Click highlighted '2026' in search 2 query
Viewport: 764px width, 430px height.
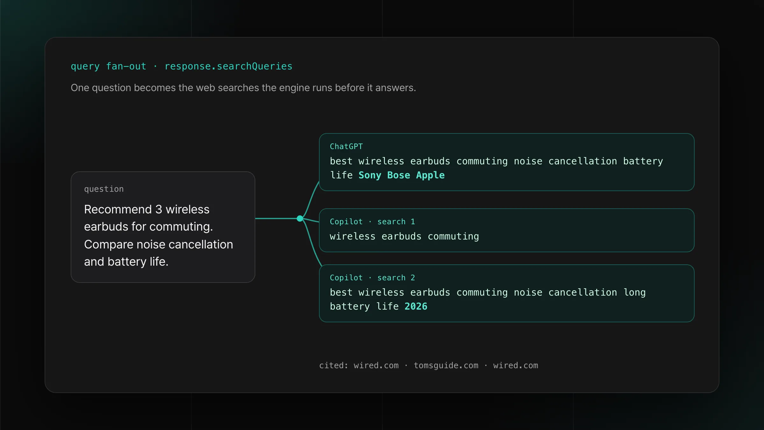pyautogui.click(x=416, y=306)
